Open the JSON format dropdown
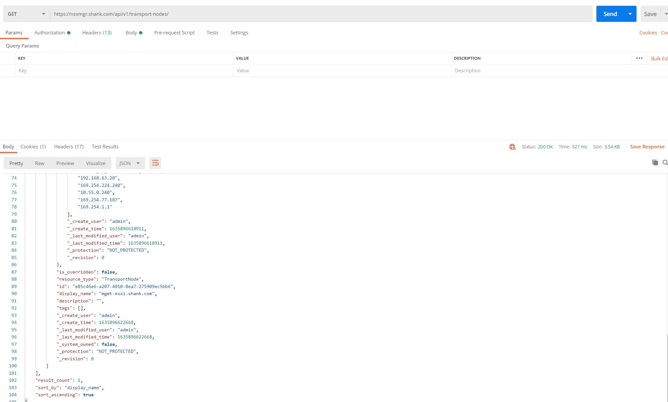This screenshot has width=668, height=402. coord(130,163)
